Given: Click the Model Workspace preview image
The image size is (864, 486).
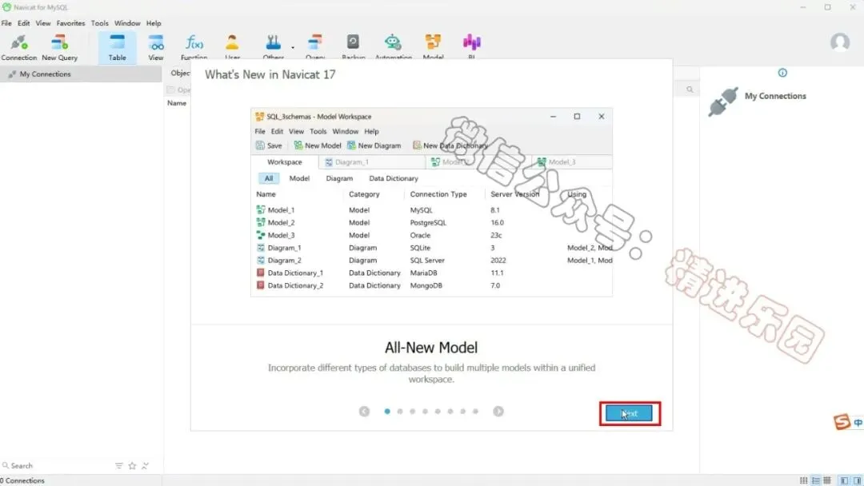Looking at the screenshot, I should 431,202.
